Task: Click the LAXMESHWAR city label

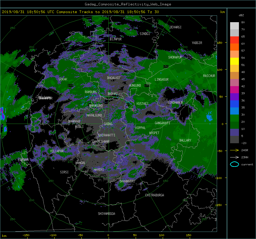Action: [101, 142]
